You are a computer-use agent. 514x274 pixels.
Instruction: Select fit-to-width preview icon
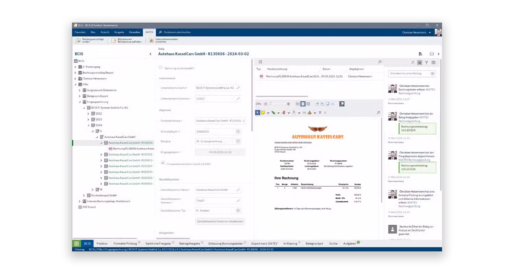click(303, 104)
